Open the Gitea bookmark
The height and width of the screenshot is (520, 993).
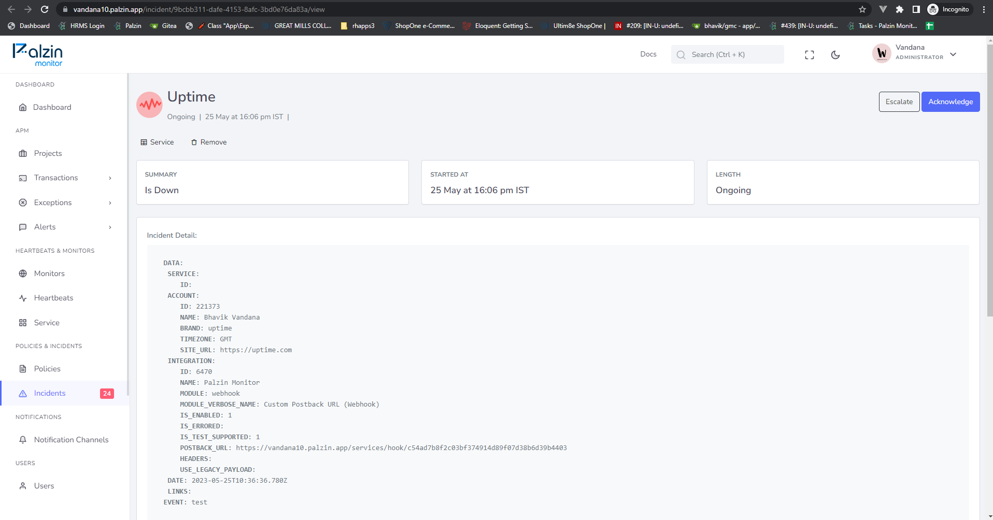(x=163, y=26)
